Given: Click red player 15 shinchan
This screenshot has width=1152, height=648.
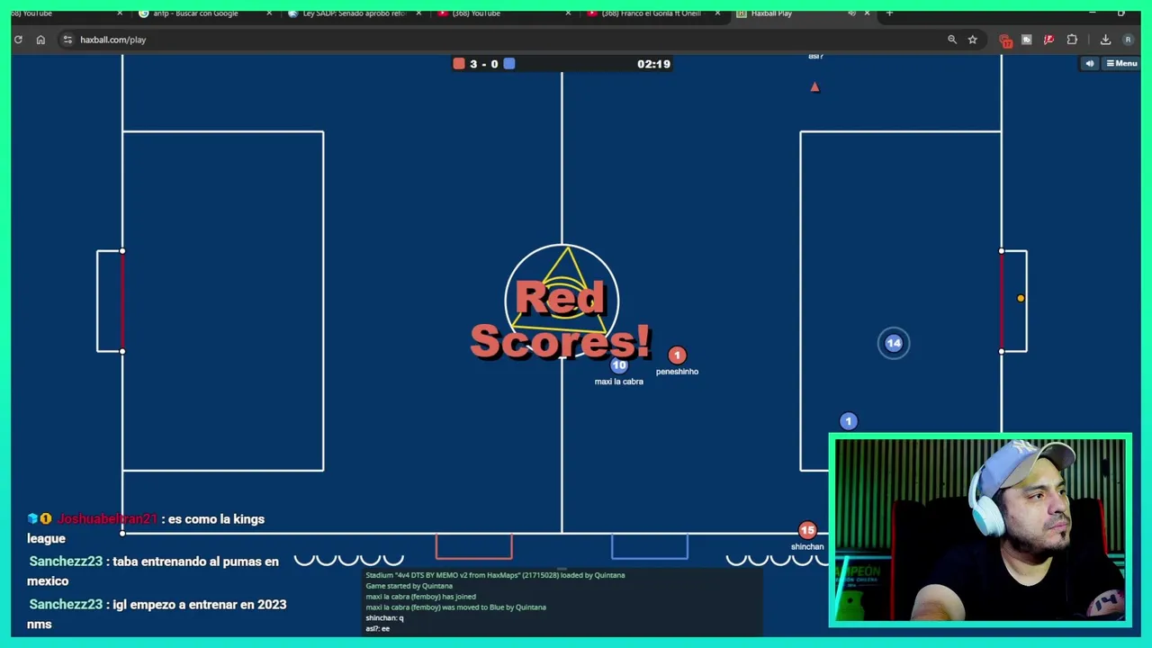Looking at the screenshot, I should [x=807, y=531].
